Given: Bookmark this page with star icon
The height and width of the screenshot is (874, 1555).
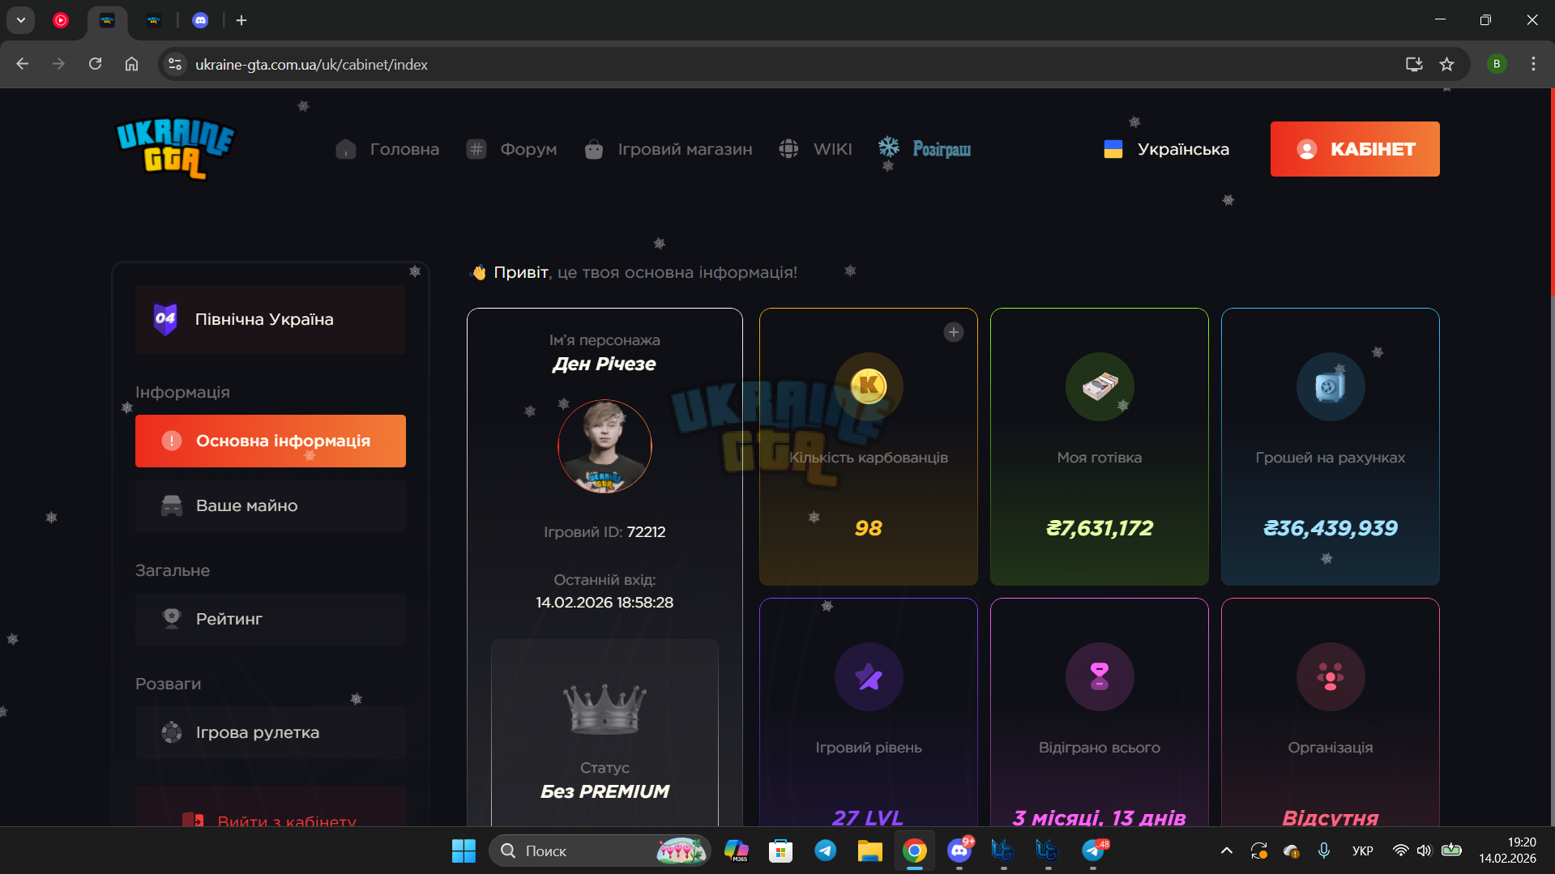Looking at the screenshot, I should pyautogui.click(x=1446, y=64).
